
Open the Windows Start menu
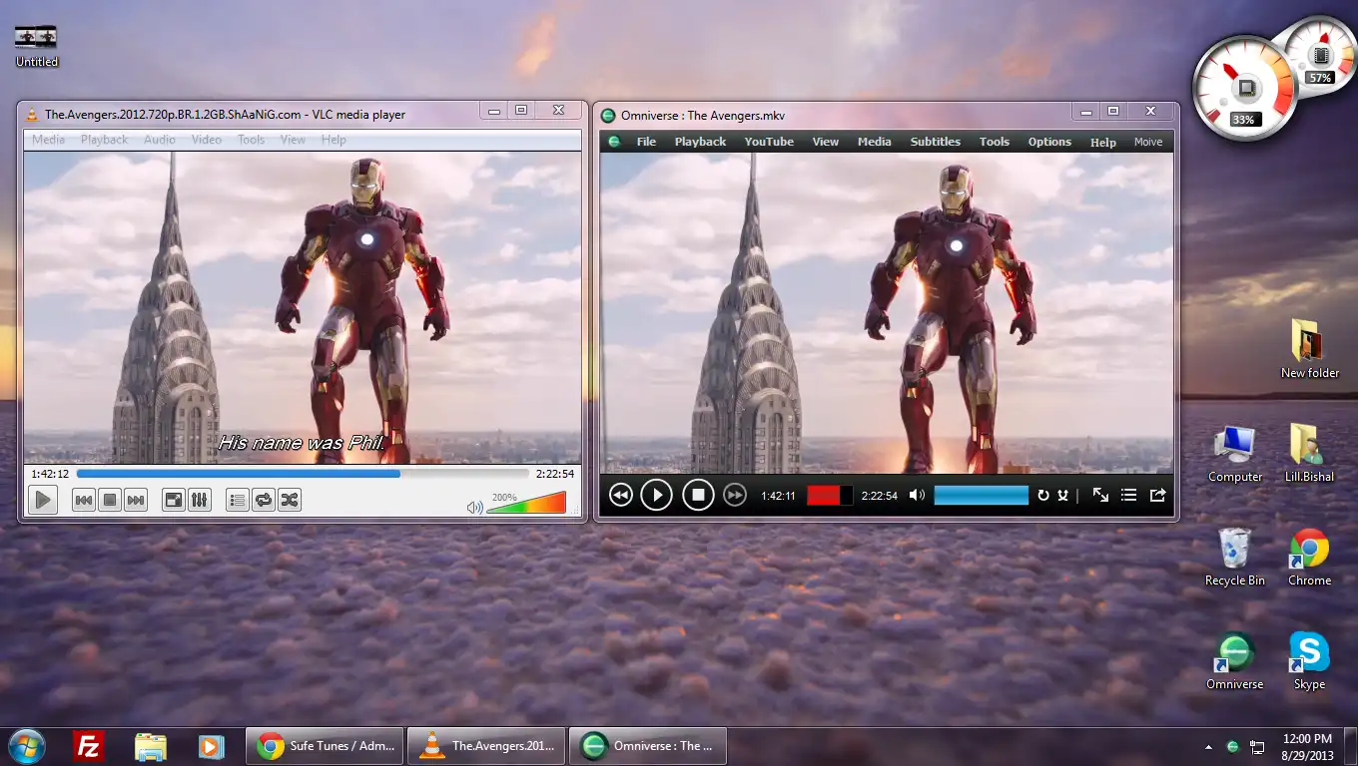[x=26, y=745]
